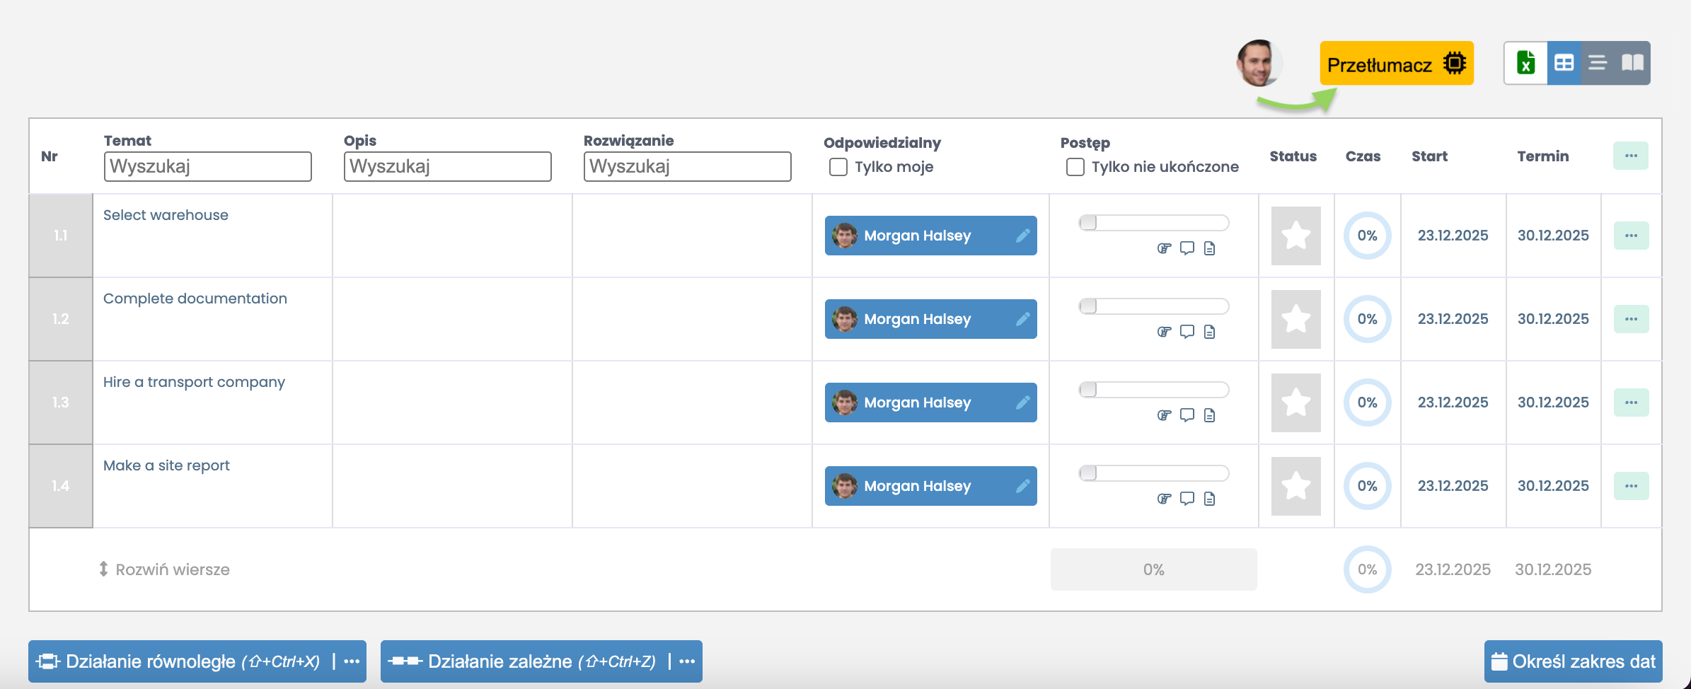Enable the Tylko moje checkbox
The image size is (1691, 689).
click(838, 167)
